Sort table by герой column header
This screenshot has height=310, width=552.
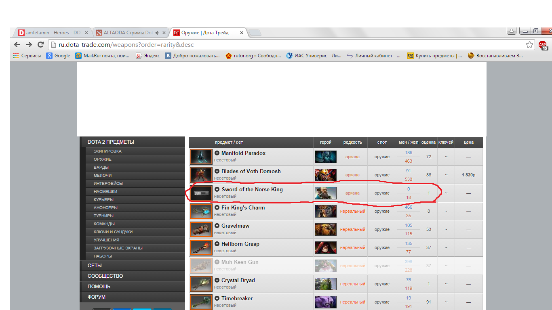click(326, 142)
